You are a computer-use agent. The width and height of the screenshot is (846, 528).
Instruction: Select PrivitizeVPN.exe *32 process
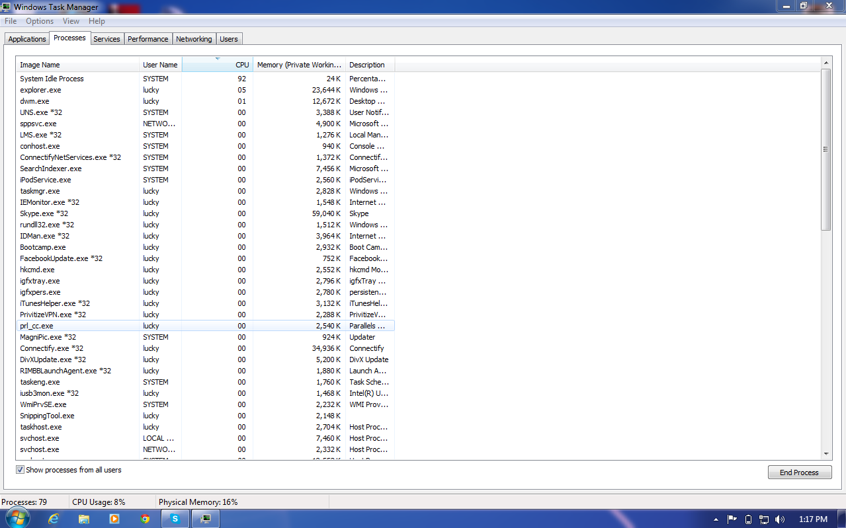click(205, 315)
